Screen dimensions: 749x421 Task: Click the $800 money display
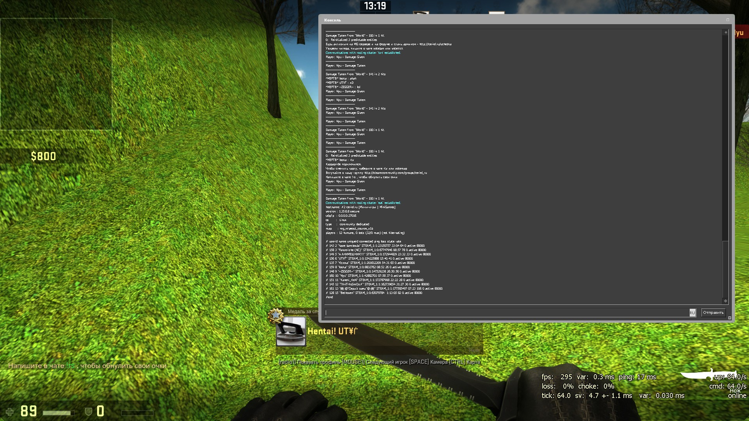point(43,156)
